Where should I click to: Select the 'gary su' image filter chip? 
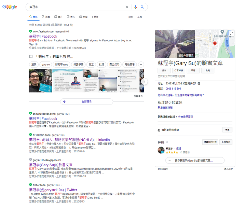(46, 65)
